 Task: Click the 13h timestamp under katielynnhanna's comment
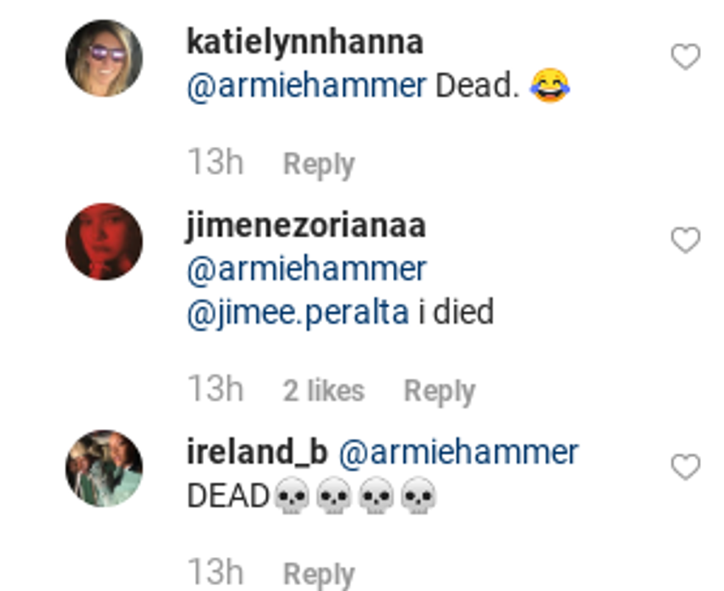215,163
